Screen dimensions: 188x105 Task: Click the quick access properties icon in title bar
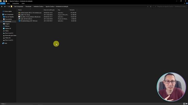coord(4,1)
